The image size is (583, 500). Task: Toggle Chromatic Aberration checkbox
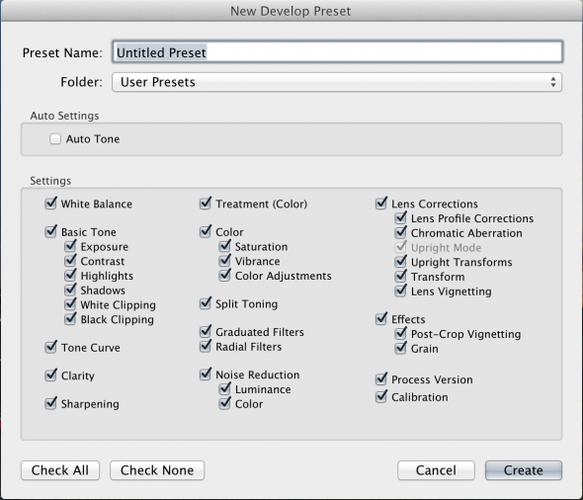click(401, 233)
